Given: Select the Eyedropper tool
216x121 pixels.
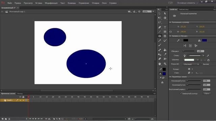Looking at the screenshot, I should [x=165, y=54].
